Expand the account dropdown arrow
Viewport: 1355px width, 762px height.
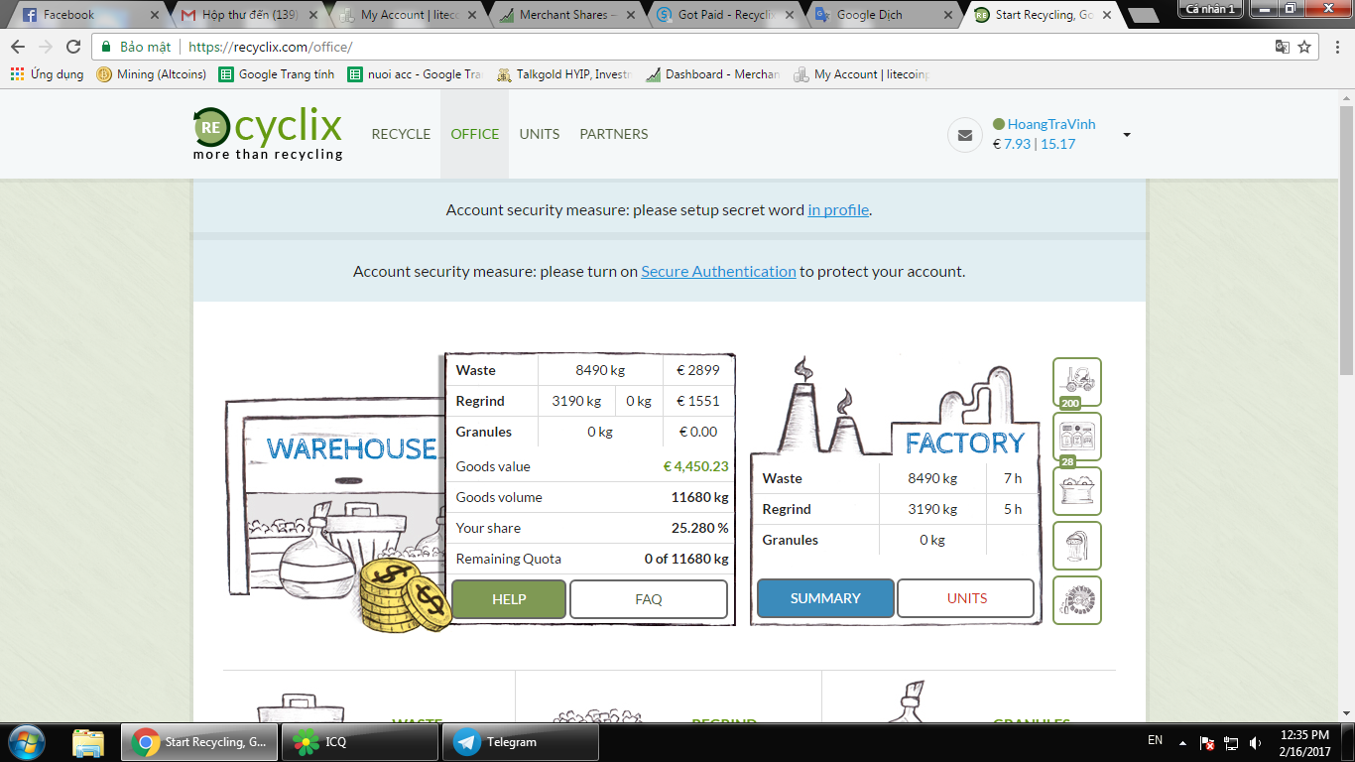coord(1127,135)
